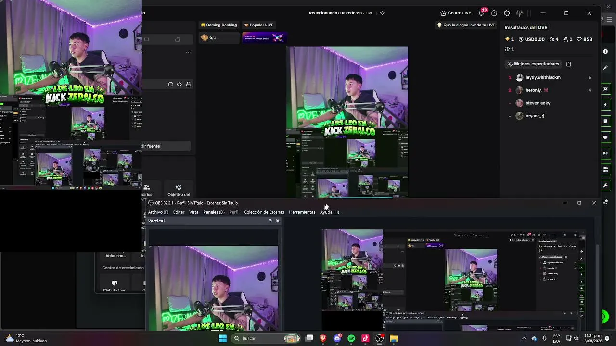
Task: Open notifications bell with 19 badge
Action: coord(482,12)
